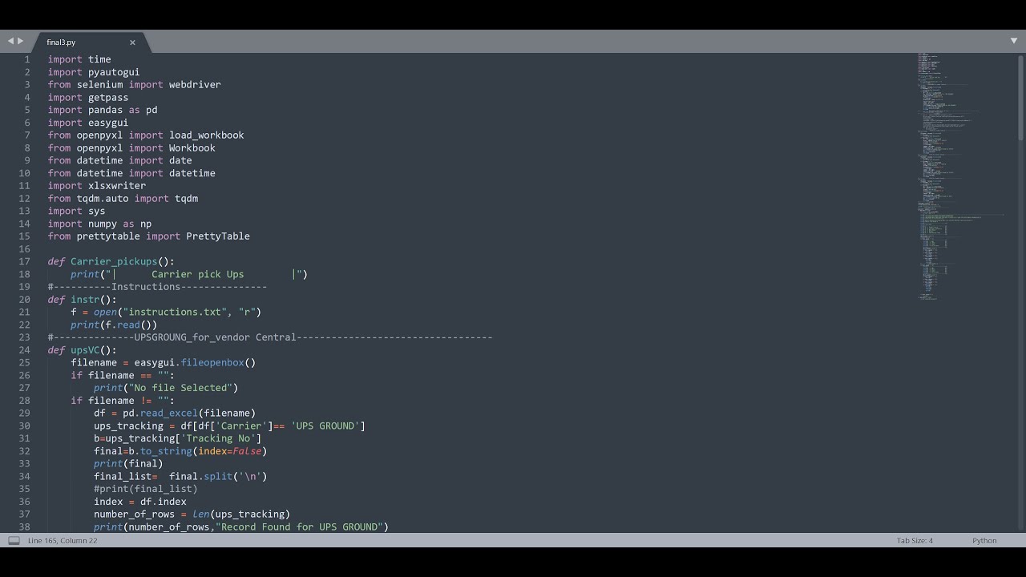
Task: Click 'Carrier pick Ups' print string
Action: 198,274
